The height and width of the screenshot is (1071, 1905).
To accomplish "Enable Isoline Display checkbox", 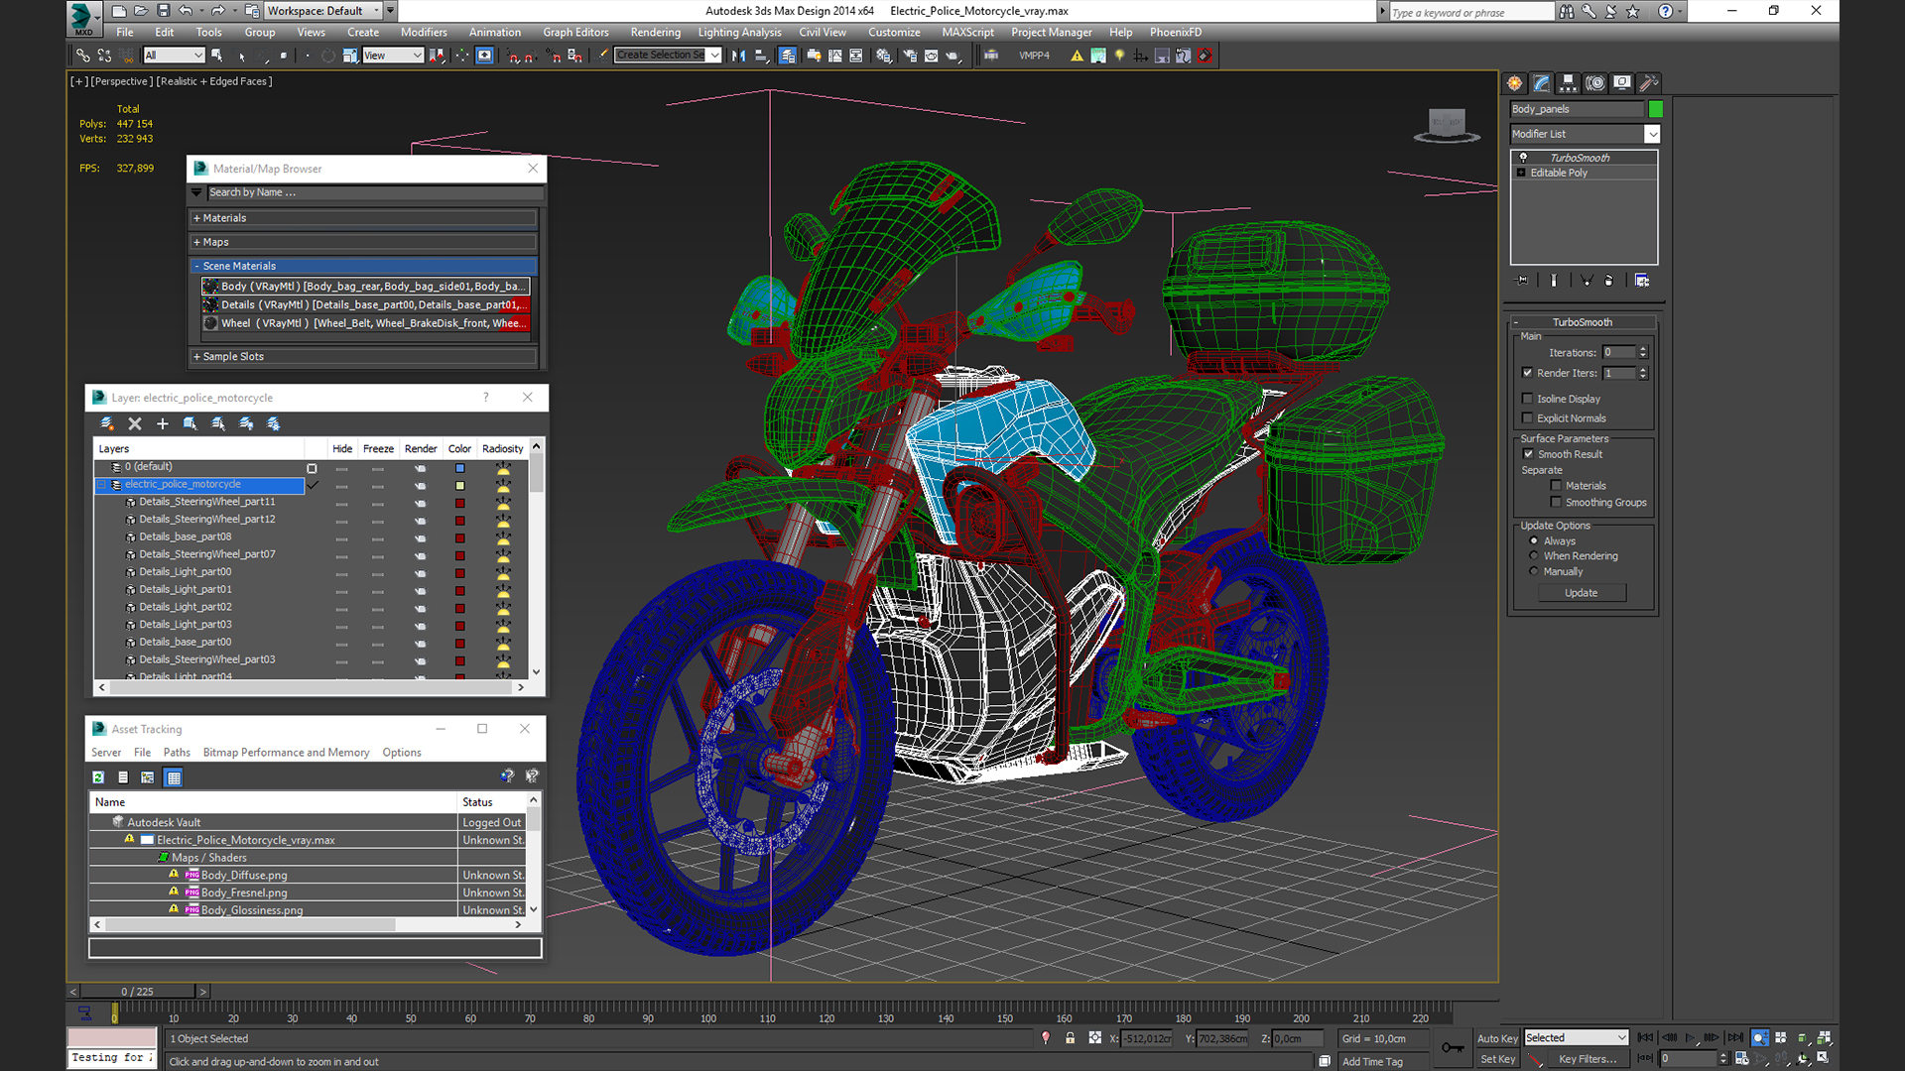I will click(x=1528, y=399).
